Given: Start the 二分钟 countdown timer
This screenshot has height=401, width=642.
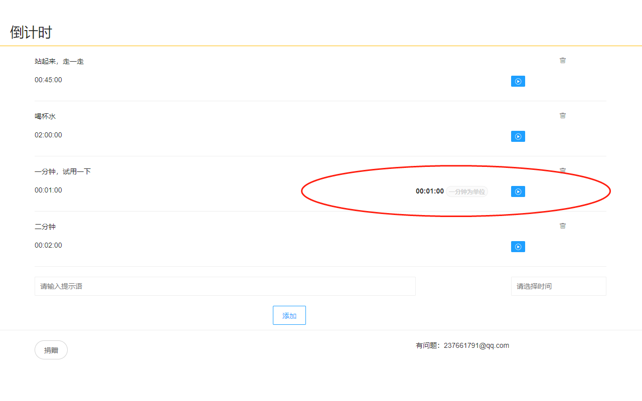Looking at the screenshot, I should (518, 247).
